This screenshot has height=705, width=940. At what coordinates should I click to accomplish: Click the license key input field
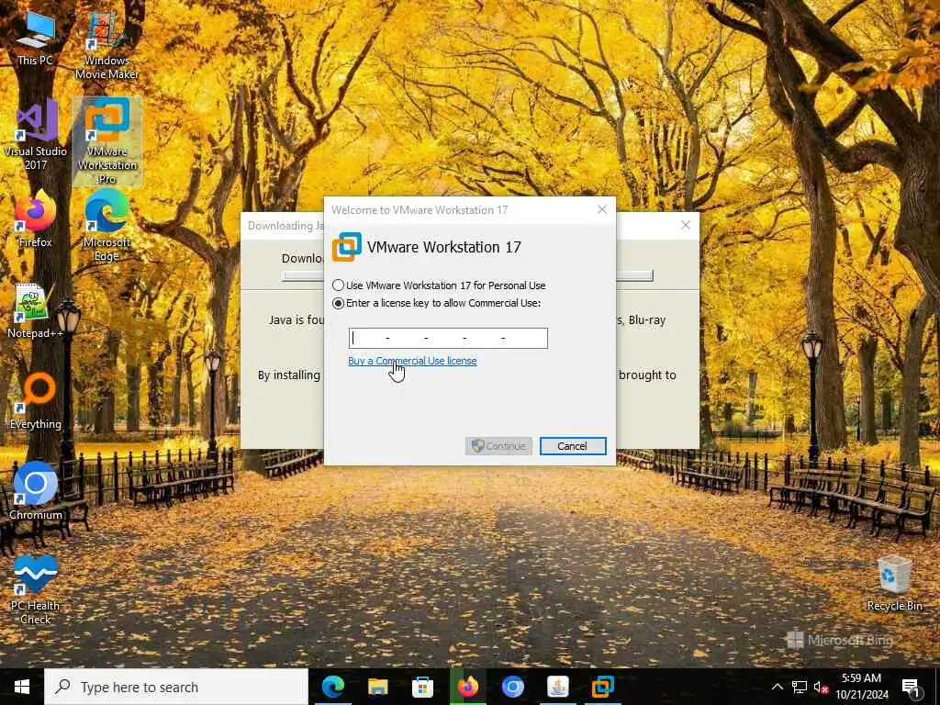(x=448, y=338)
